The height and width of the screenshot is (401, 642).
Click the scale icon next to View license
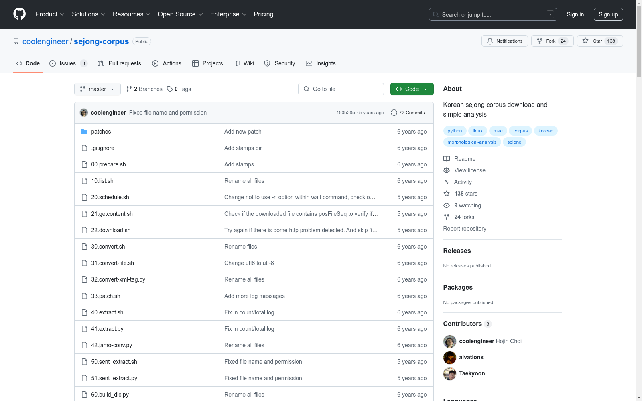click(447, 170)
